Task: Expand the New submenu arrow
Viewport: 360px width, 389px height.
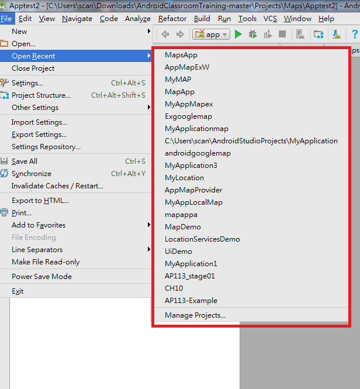Action: tap(149, 31)
